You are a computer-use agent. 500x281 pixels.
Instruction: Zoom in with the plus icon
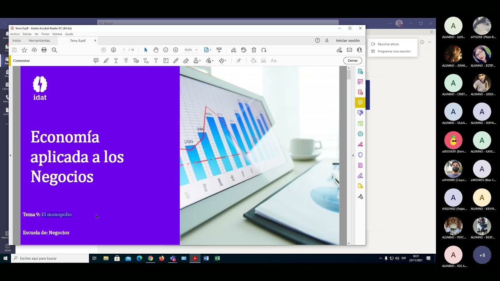tap(176, 50)
